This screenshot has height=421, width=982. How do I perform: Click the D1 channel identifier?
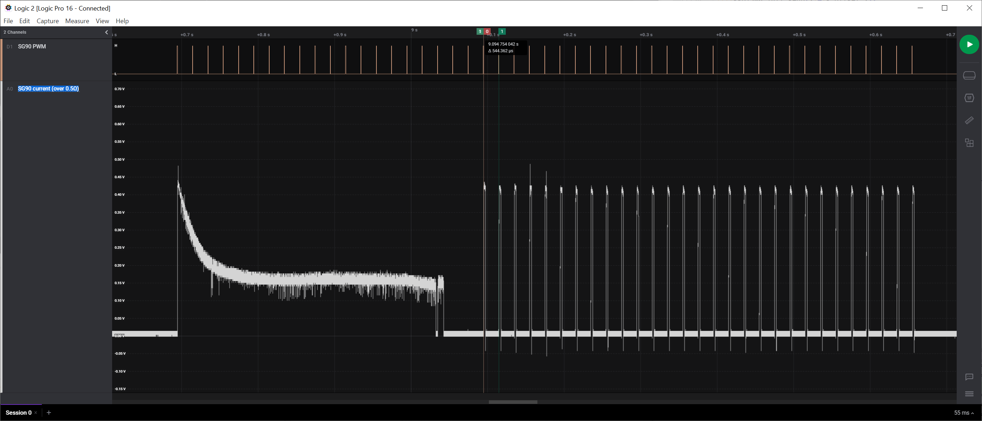[9, 47]
